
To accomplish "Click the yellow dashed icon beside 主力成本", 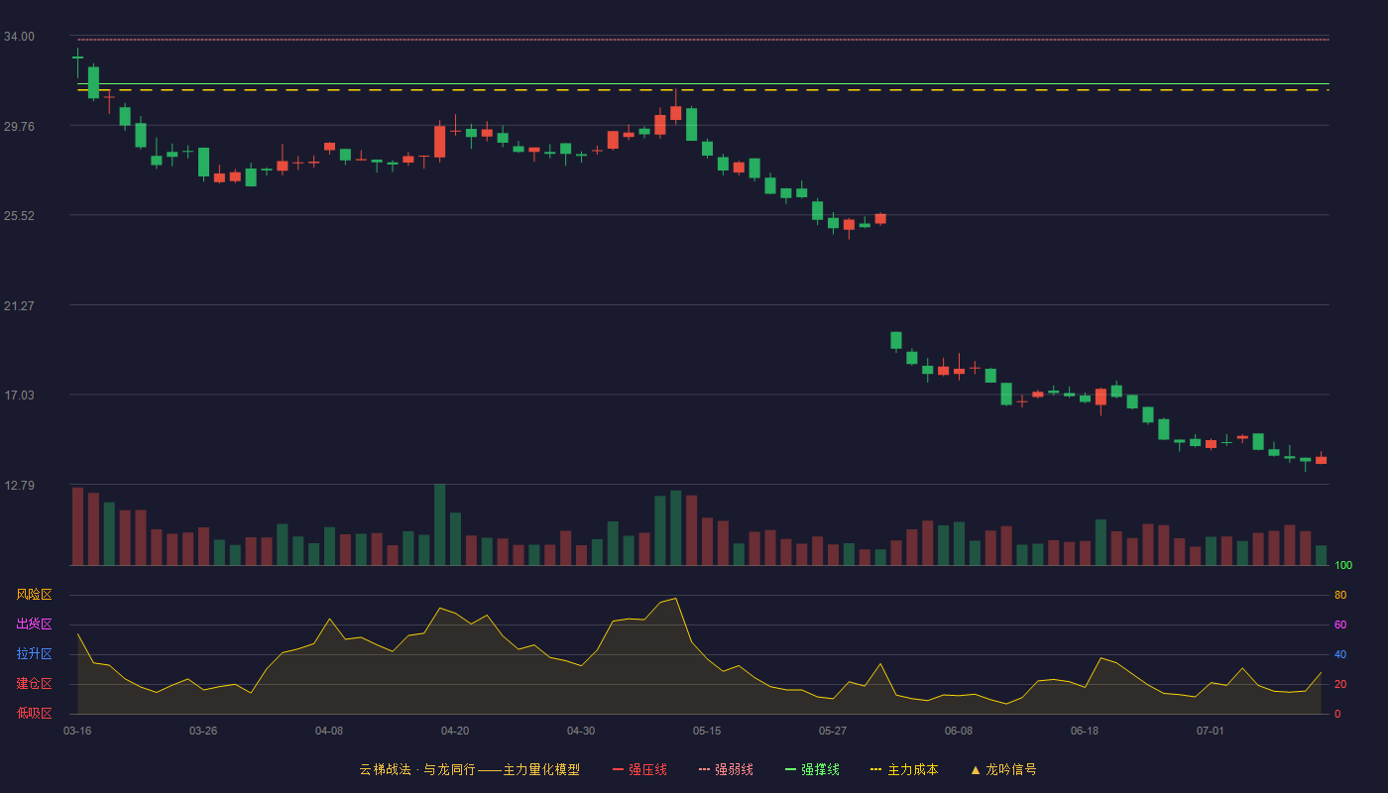I will pyautogui.click(x=875, y=769).
